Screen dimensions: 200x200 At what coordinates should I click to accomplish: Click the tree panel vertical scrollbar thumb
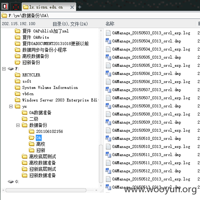tap(101, 164)
